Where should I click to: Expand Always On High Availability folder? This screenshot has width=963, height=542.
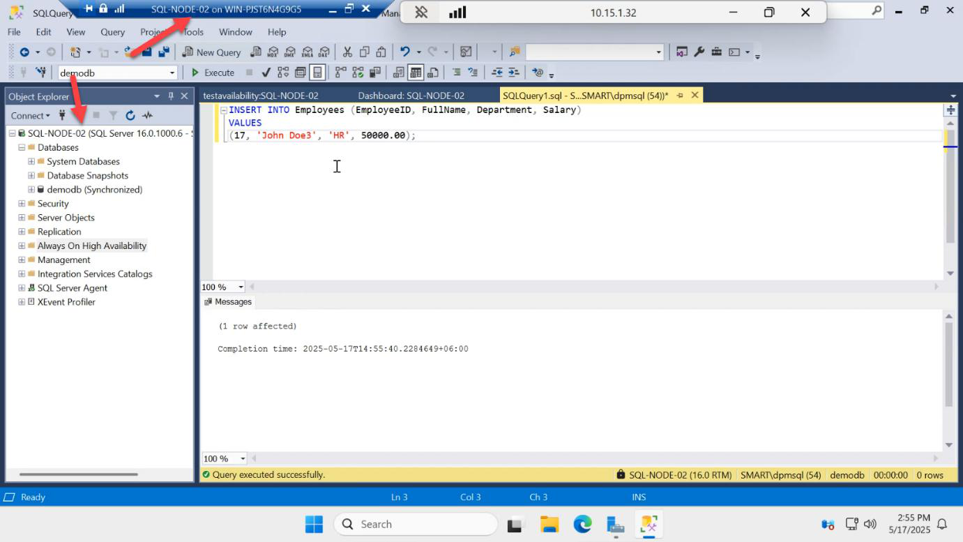pos(22,246)
